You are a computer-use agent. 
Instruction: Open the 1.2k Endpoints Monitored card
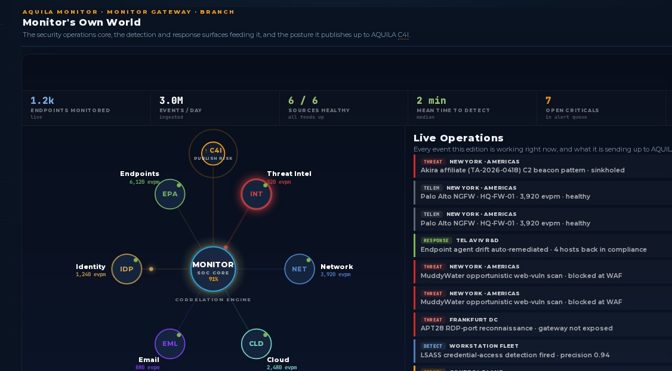click(86, 108)
